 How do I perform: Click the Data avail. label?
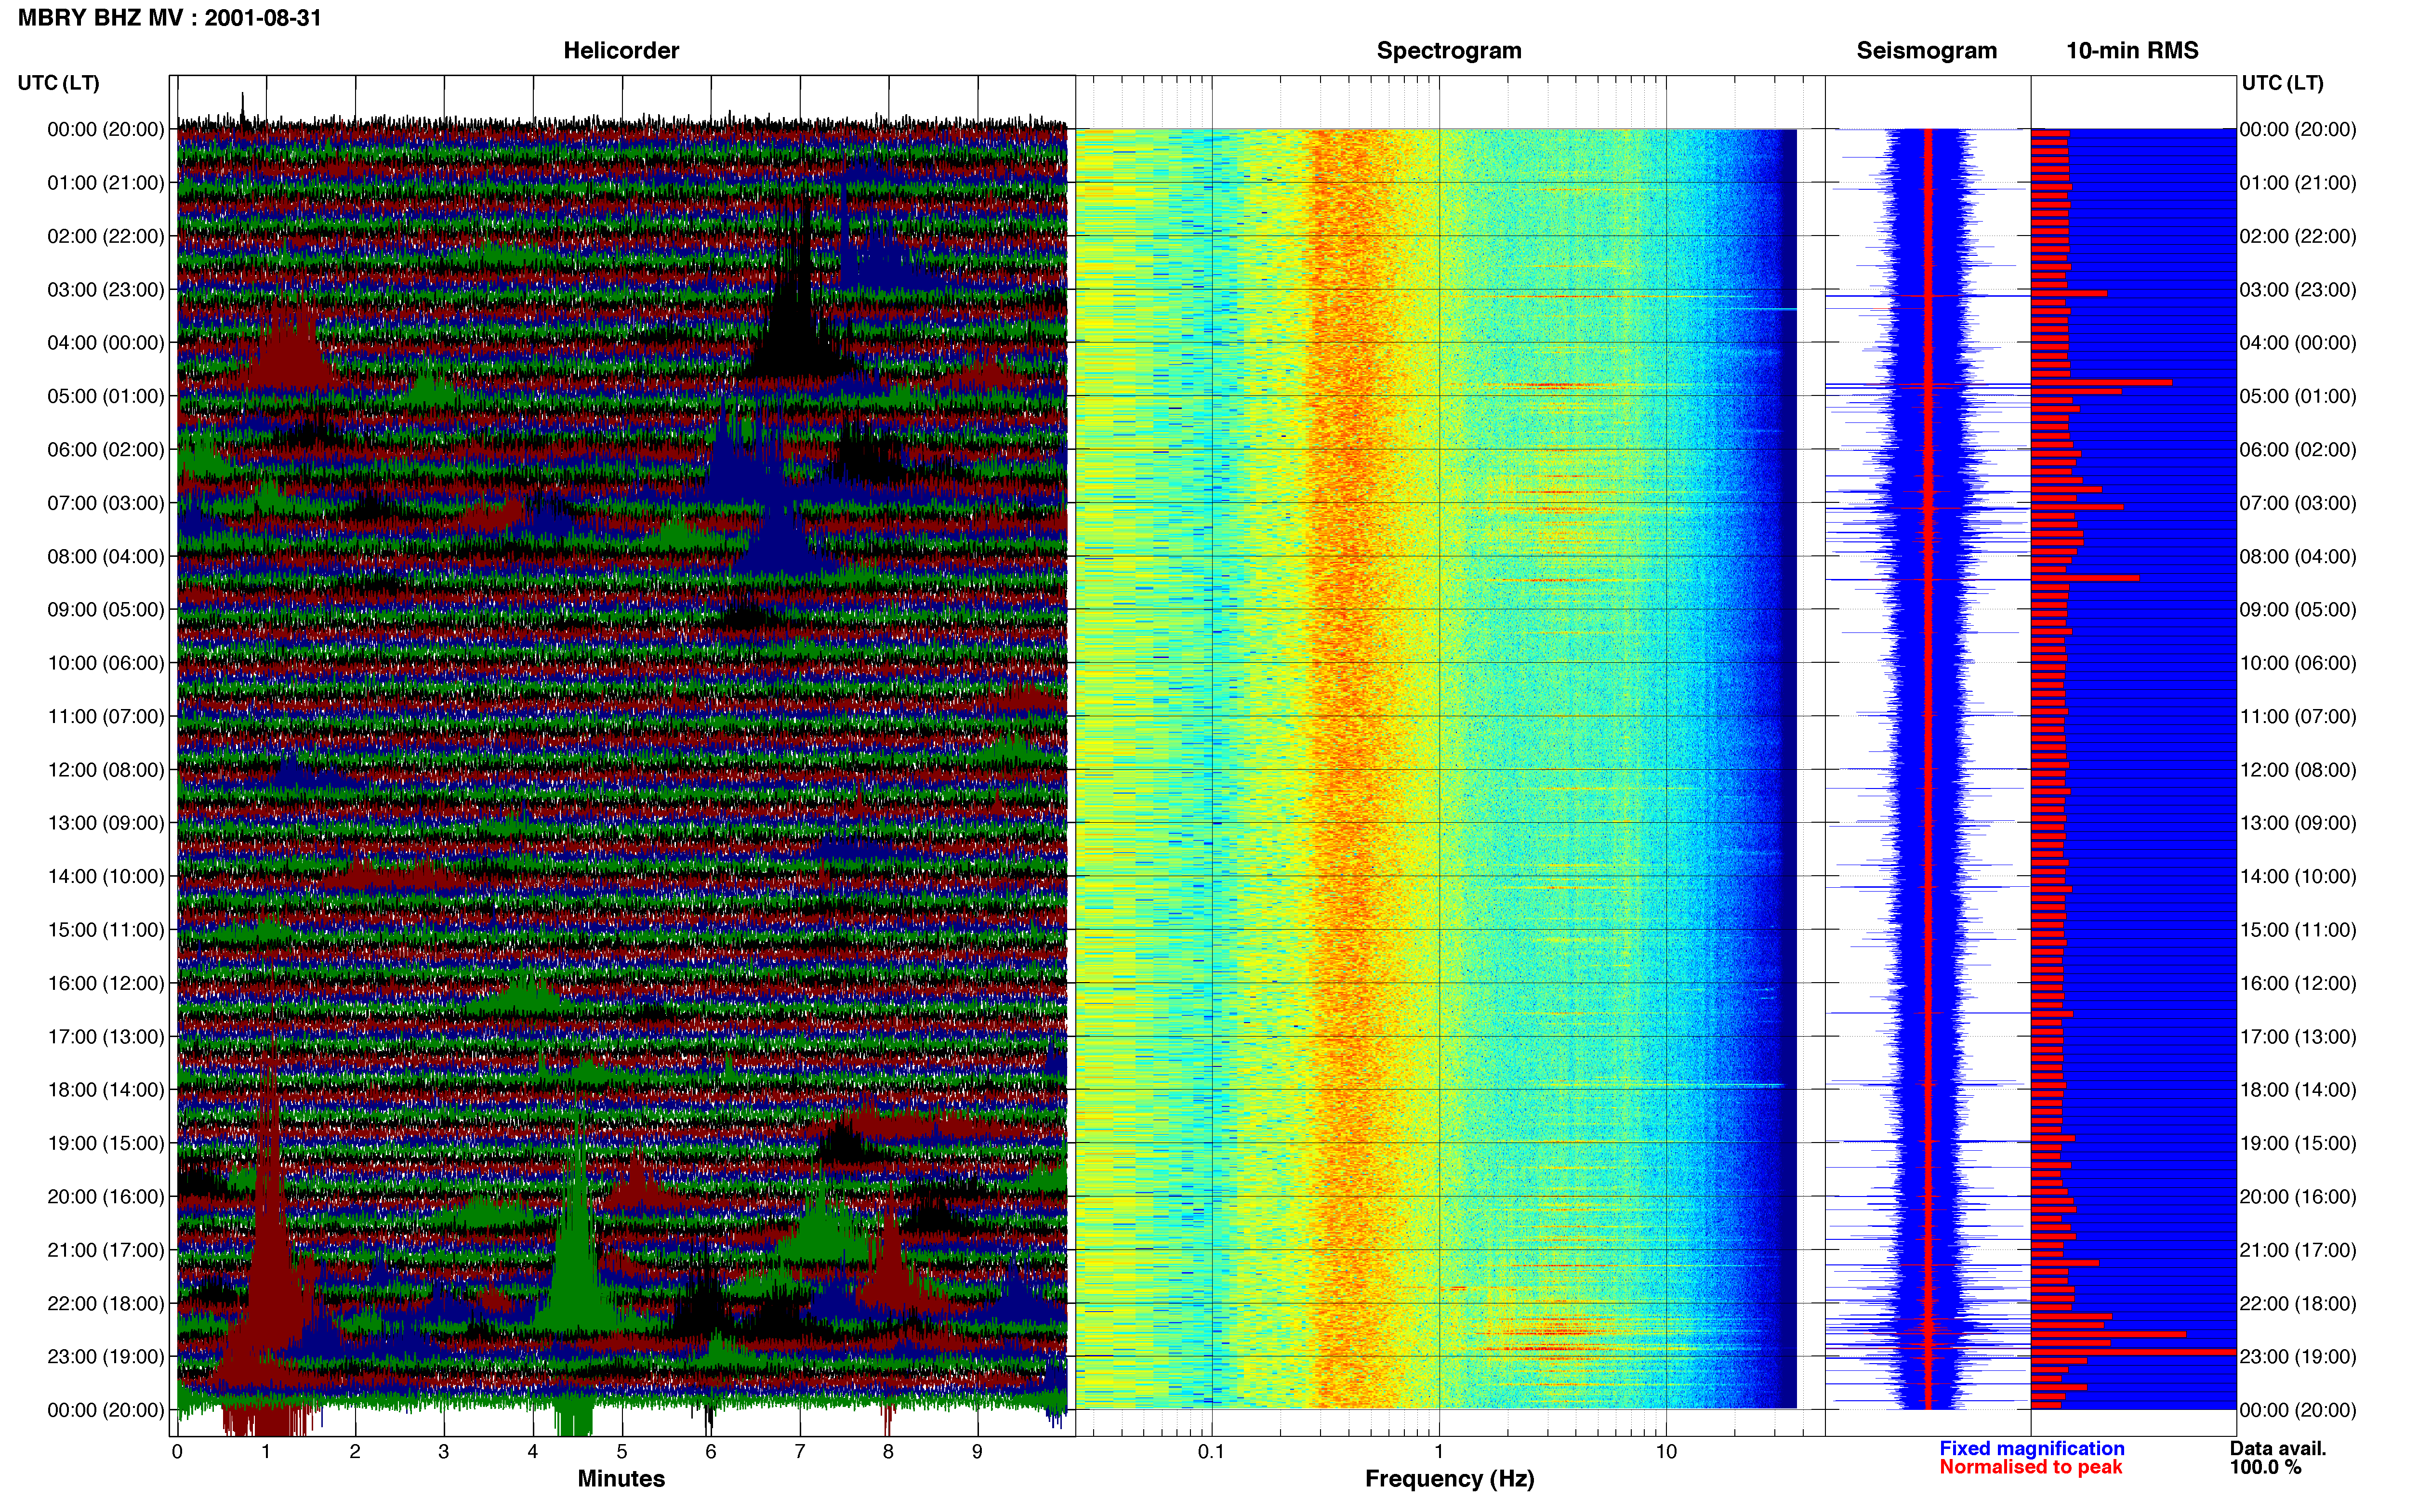click(2278, 1448)
